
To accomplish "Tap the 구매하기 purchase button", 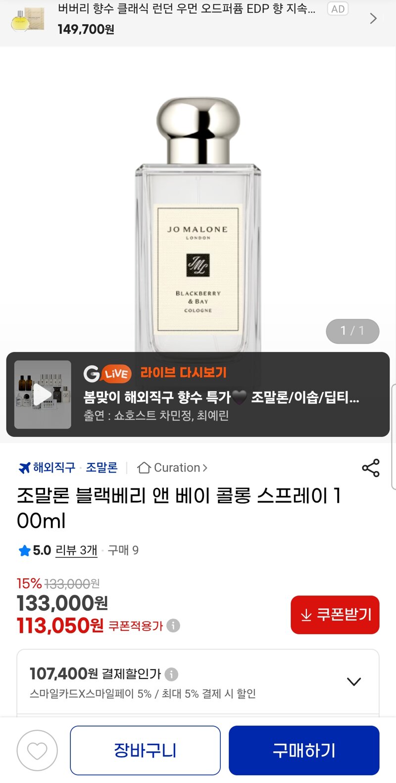I will click(x=304, y=751).
